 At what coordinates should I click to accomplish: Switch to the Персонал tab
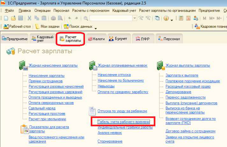(x=169, y=39)
